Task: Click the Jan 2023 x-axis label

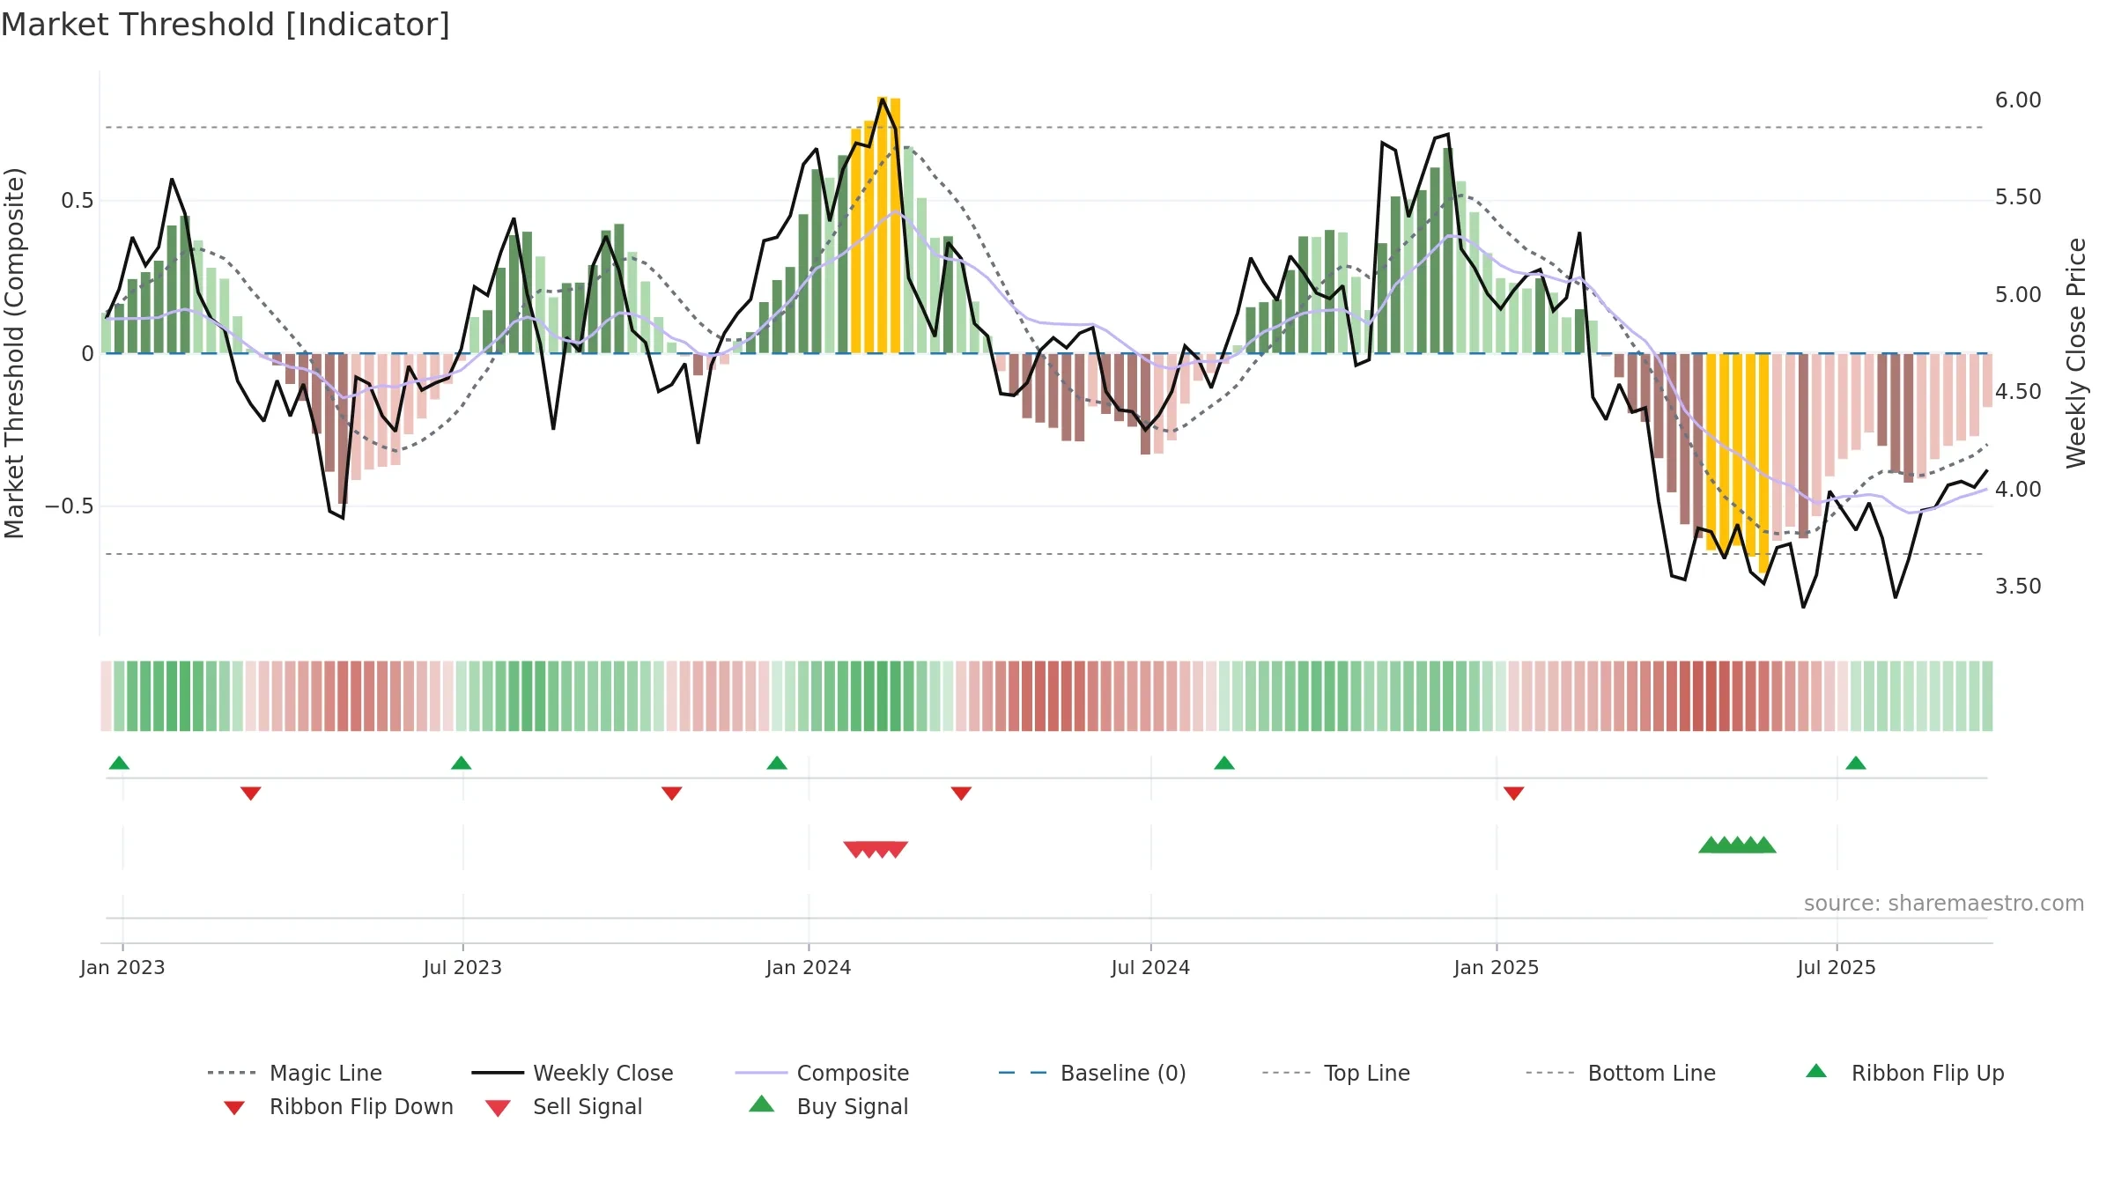Action: click(122, 968)
